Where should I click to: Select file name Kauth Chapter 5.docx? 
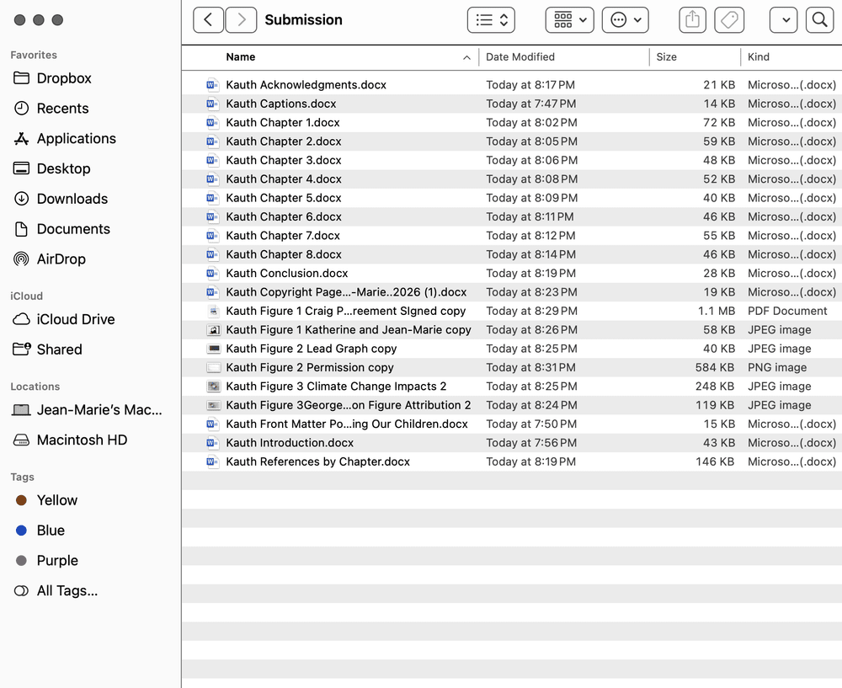[x=284, y=198]
